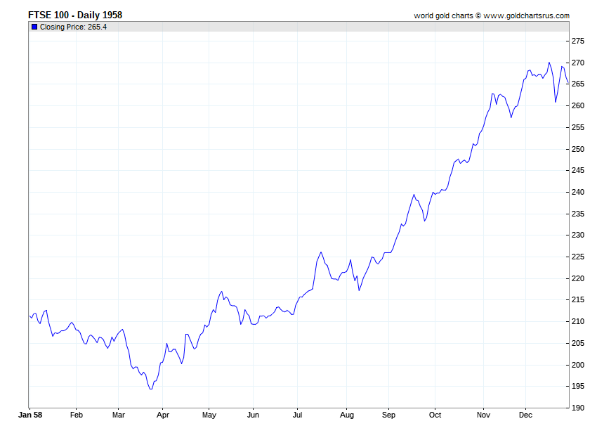Click the blue Closing Price legend swatch
The height and width of the screenshot is (433, 597).
(x=34, y=27)
